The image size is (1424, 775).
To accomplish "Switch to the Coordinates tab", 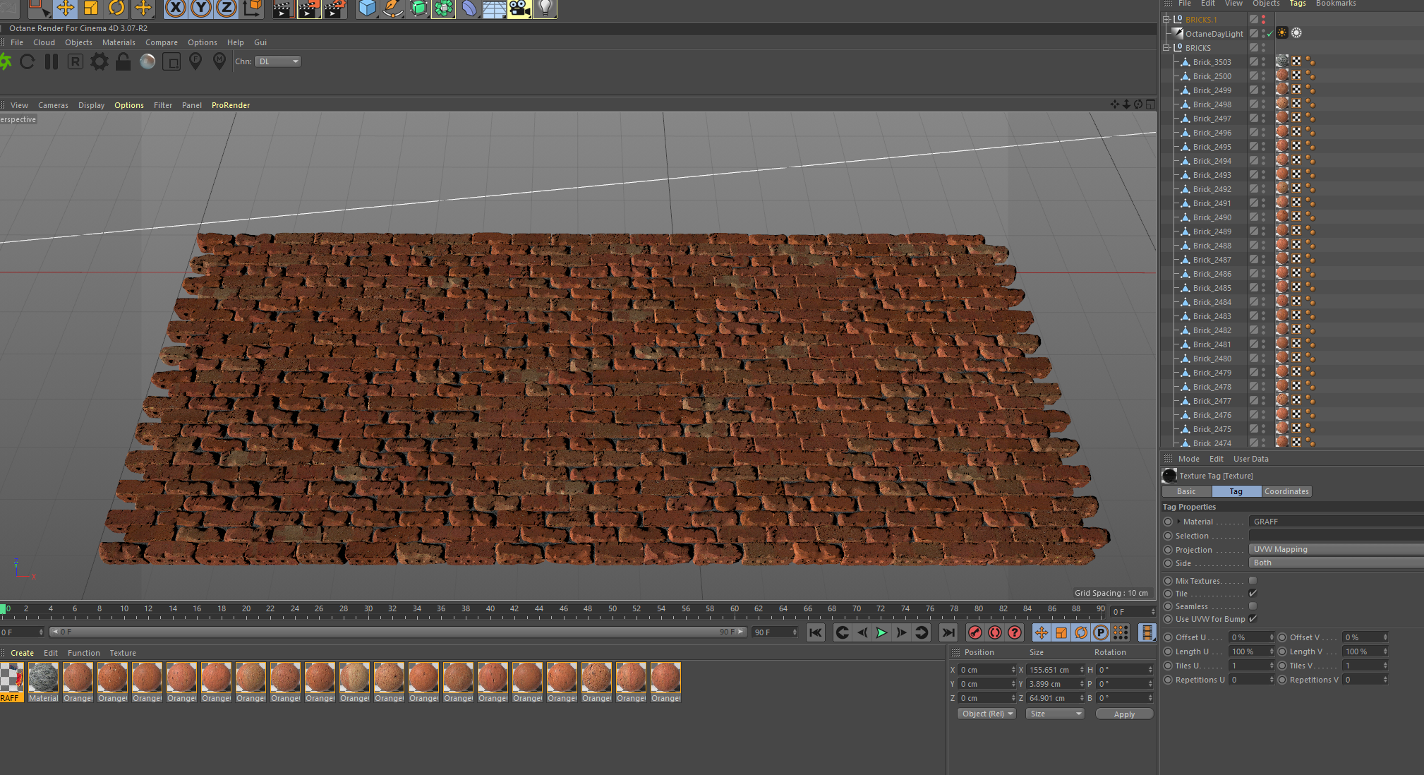I will click(x=1286, y=491).
